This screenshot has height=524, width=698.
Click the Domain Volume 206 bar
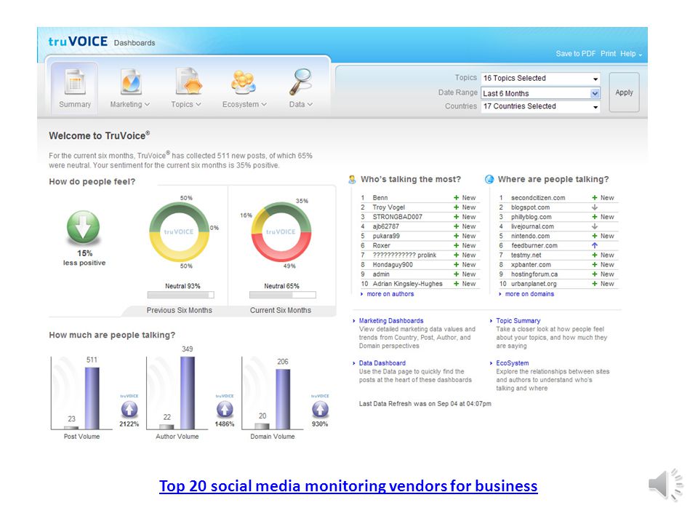[283, 400]
